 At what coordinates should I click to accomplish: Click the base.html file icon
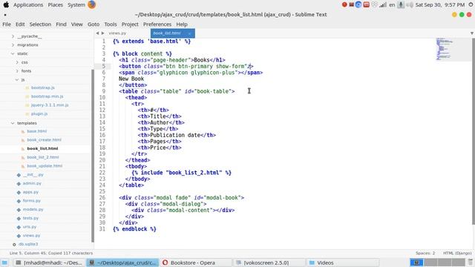coord(23,131)
